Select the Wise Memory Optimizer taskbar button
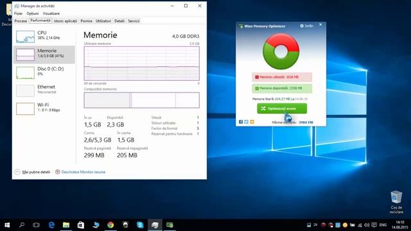 pyautogui.click(x=170, y=225)
